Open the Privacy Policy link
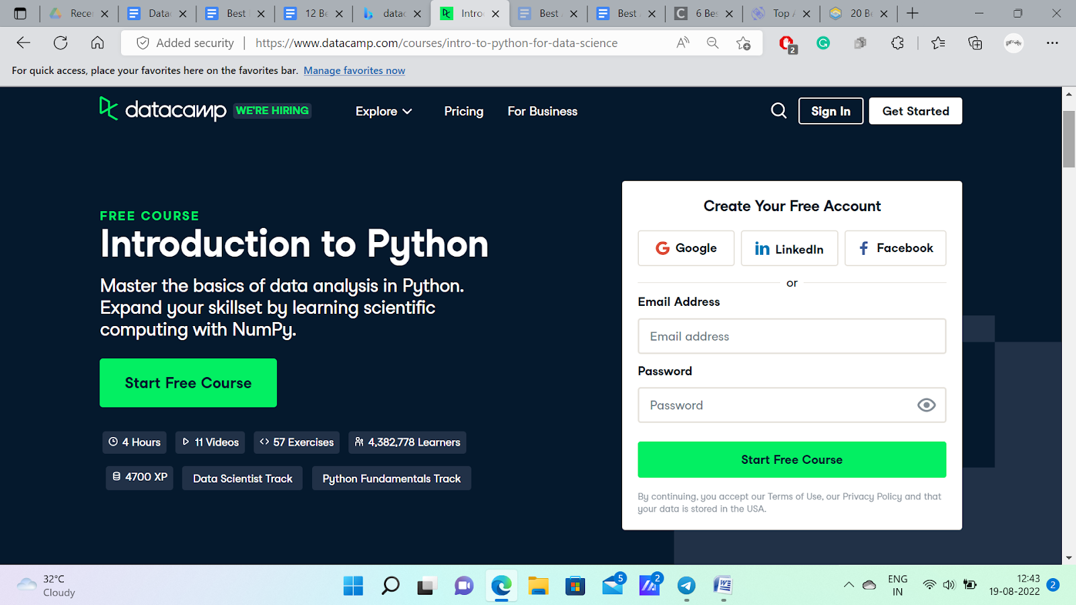The height and width of the screenshot is (605, 1076). tap(872, 497)
